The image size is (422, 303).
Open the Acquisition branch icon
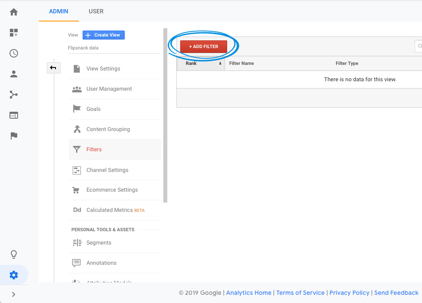point(14,95)
